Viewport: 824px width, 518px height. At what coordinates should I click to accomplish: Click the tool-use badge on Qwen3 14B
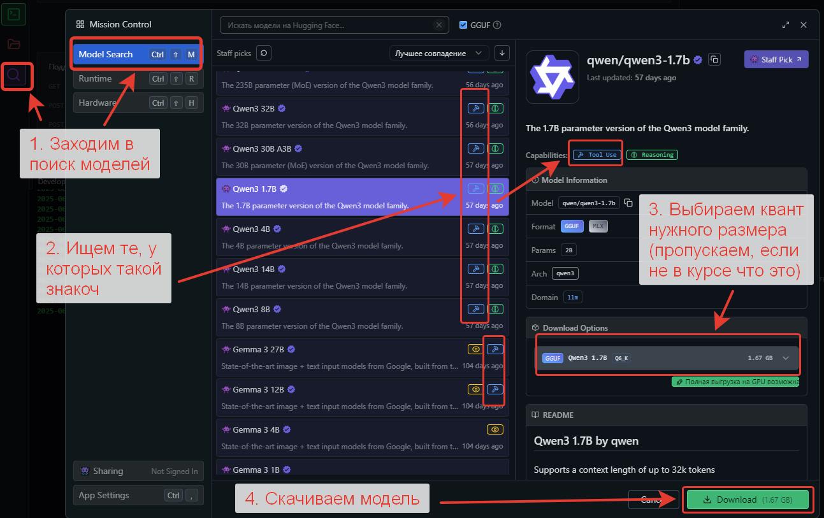coord(475,269)
